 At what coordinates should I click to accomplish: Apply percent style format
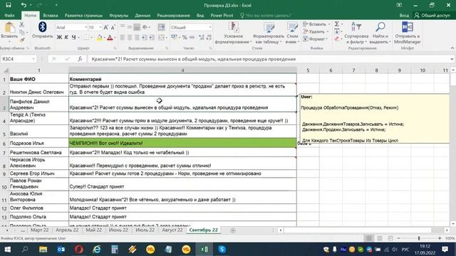[x=185, y=38]
